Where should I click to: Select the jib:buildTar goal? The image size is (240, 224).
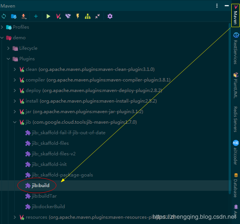44,196
